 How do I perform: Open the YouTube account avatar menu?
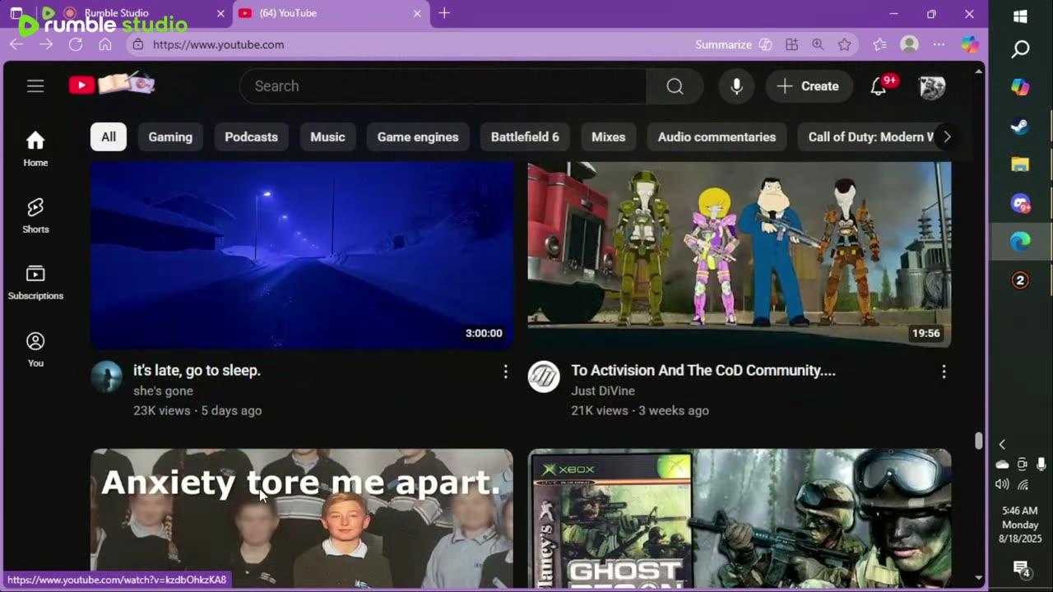(932, 86)
